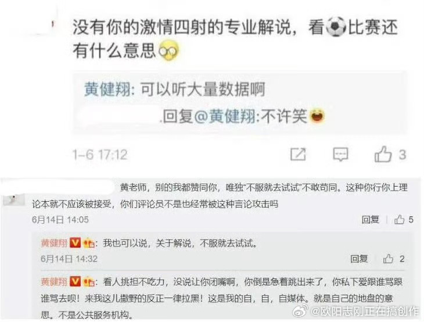Click 回复 on the 6月14日 14:05 comment
Viewport: 424px width, 322px height.
pyautogui.click(x=371, y=220)
